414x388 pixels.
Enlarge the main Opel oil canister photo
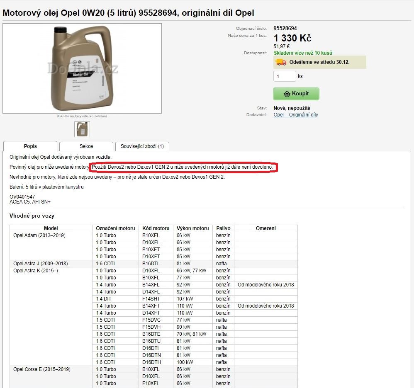tap(82, 68)
